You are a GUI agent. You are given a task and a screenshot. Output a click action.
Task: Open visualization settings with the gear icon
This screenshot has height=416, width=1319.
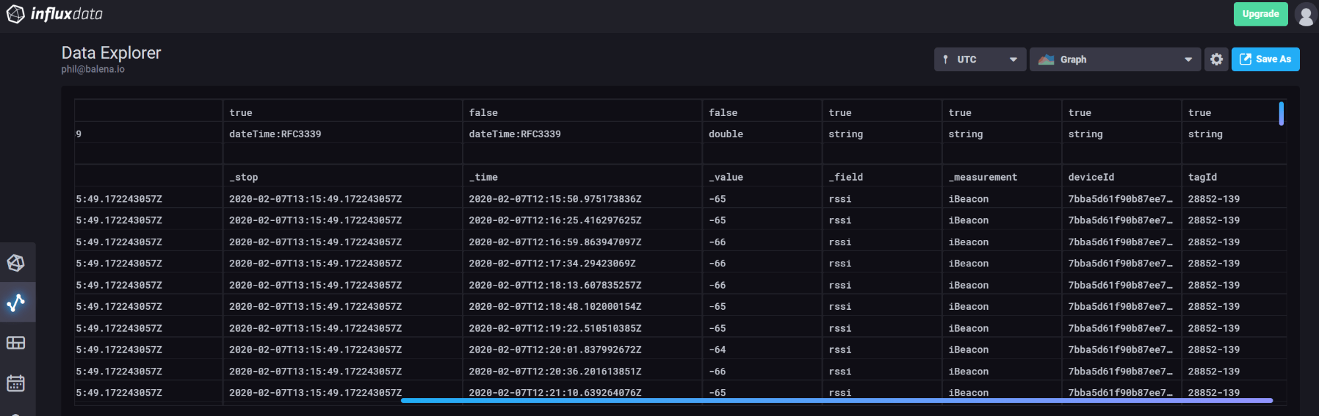point(1216,59)
